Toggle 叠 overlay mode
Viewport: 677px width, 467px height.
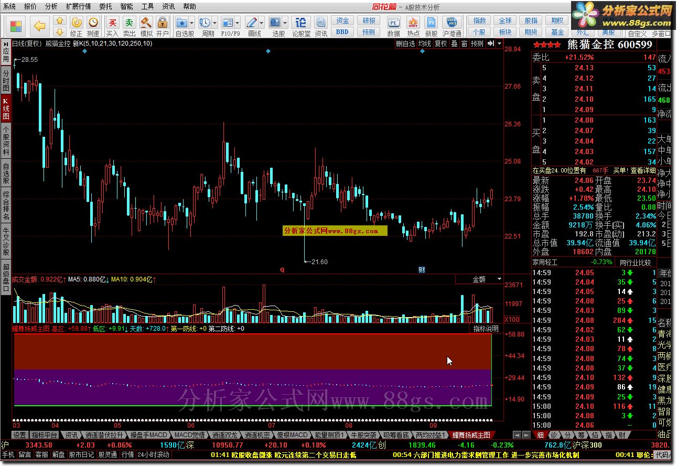(454, 44)
